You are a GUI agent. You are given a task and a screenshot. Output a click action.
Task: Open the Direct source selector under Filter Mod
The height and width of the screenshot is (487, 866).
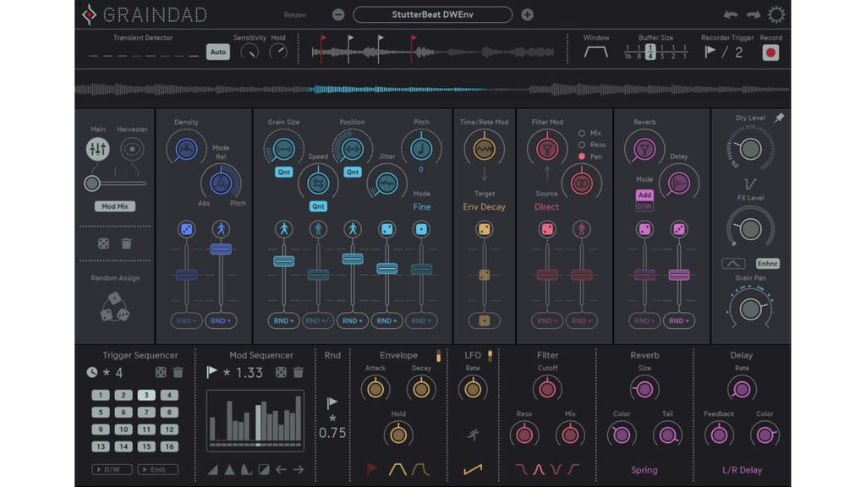pyautogui.click(x=546, y=206)
